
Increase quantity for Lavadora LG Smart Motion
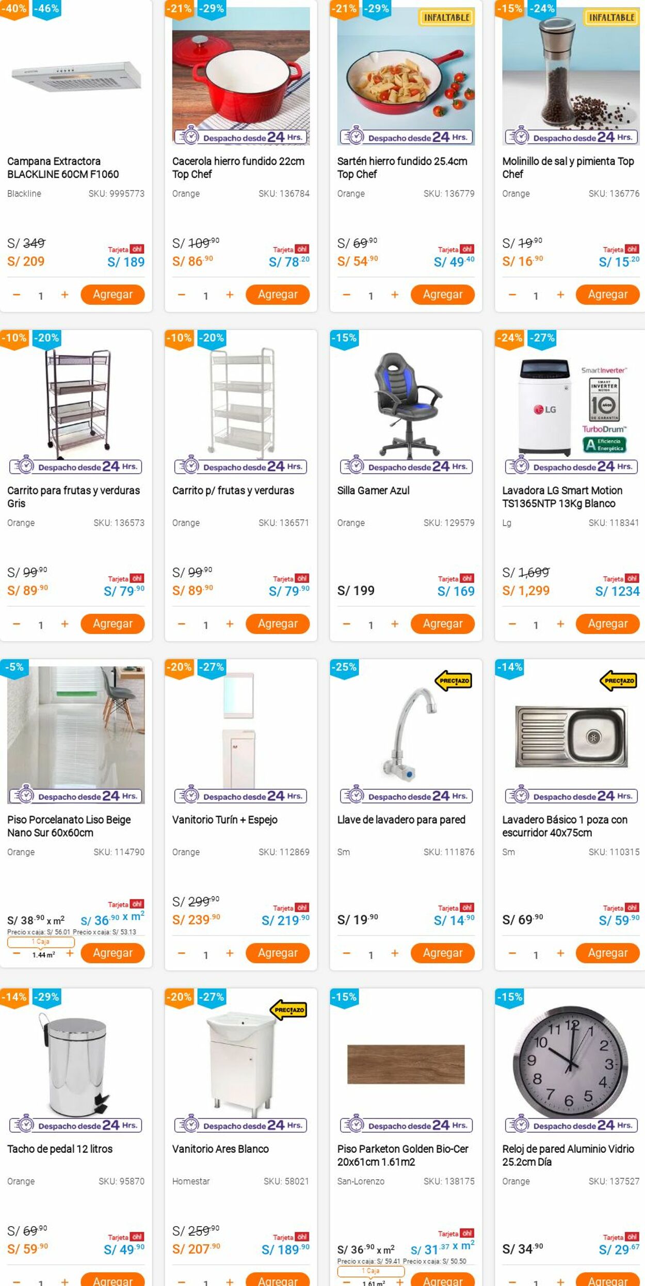(560, 624)
